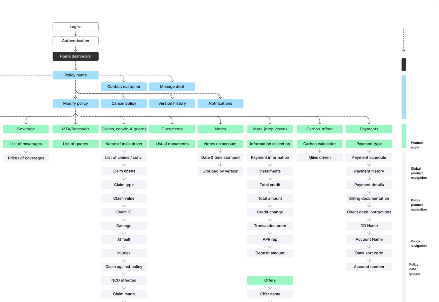Image resolution: width=439 pixels, height=302 pixels.
Task: Click the Authentication box
Action: tap(75, 41)
